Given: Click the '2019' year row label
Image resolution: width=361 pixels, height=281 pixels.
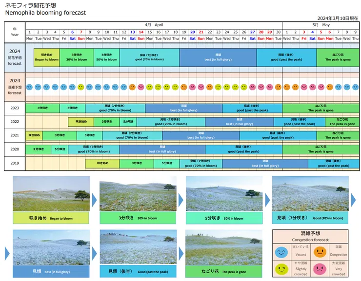Looking at the screenshot, I should (15, 163).
